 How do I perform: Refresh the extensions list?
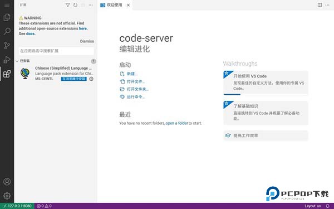point(75,5)
